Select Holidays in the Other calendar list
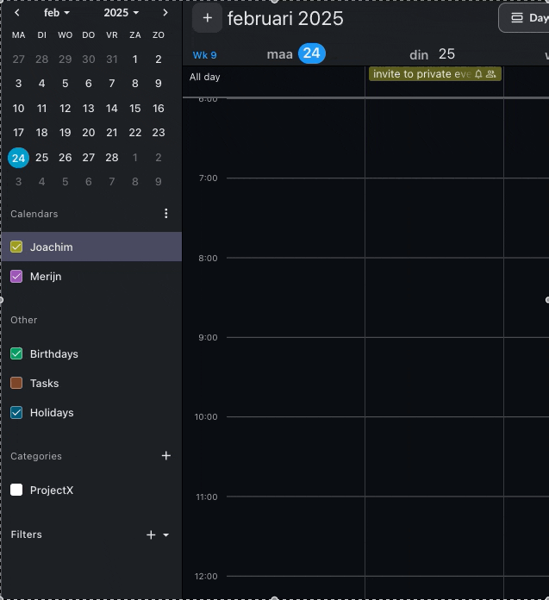 [x=52, y=413]
